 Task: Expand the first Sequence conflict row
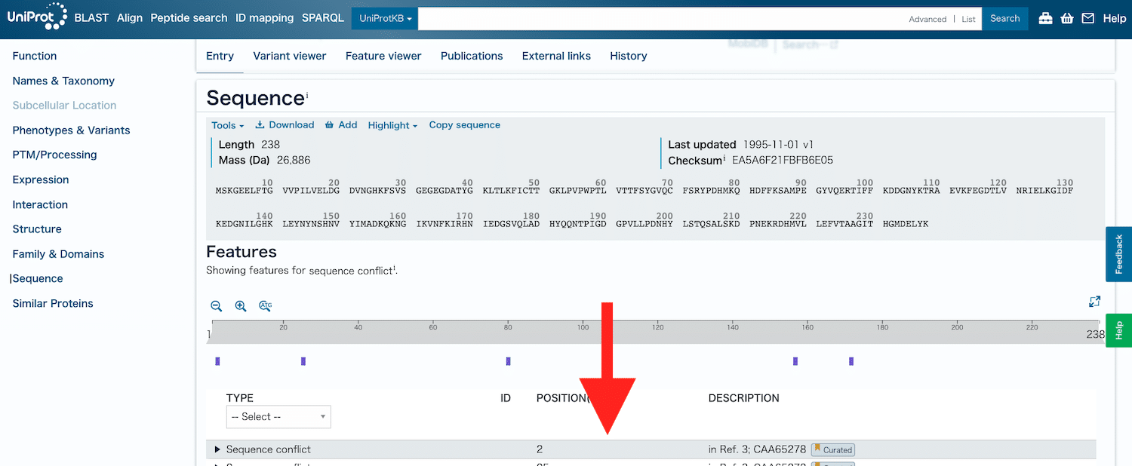coord(219,449)
